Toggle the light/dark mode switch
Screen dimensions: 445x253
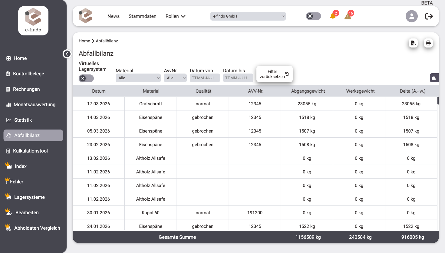[x=313, y=16]
